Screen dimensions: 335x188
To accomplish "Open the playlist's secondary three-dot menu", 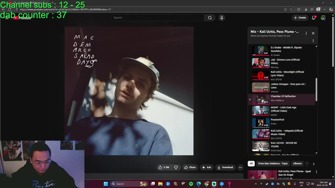I will 313,41.
